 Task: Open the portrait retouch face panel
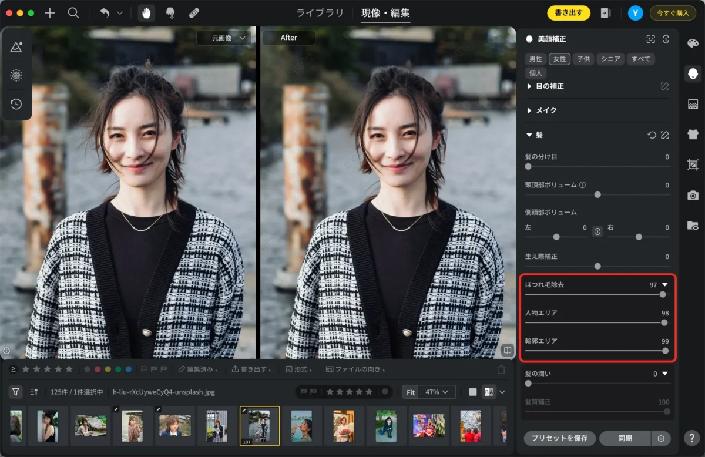[x=693, y=73]
